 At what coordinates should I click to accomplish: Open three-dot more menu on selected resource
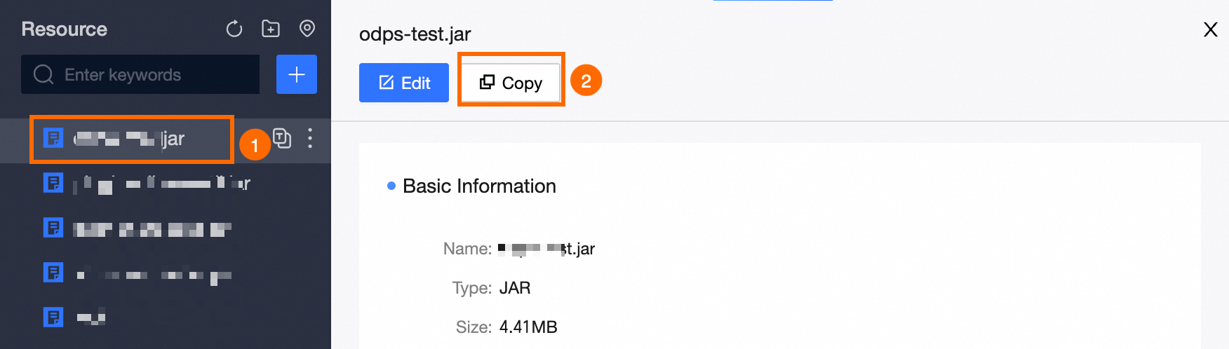coord(310,138)
